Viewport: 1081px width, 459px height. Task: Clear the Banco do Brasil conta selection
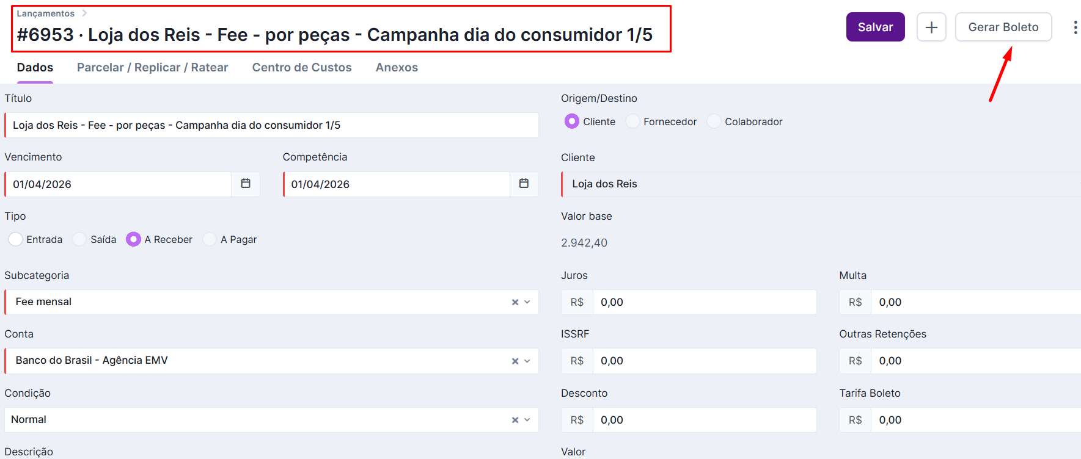(x=515, y=361)
